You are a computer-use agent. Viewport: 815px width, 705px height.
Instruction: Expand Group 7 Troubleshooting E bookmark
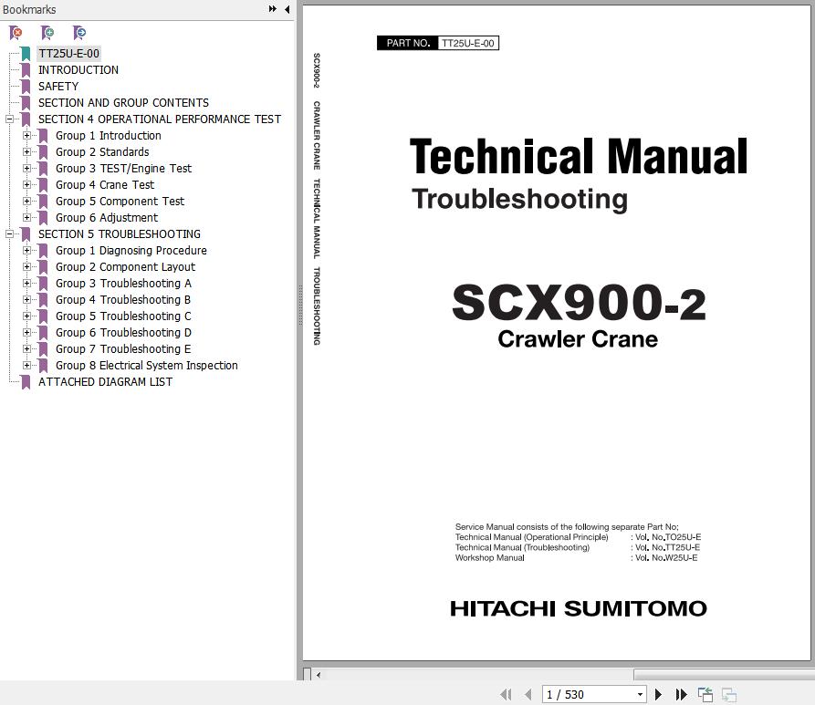26,349
